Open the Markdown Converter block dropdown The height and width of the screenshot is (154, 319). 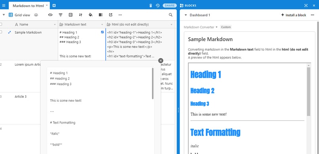click(x=216, y=27)
